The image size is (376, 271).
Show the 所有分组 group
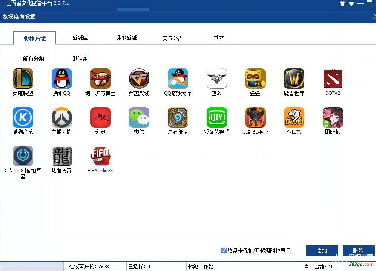pos(33,59)
